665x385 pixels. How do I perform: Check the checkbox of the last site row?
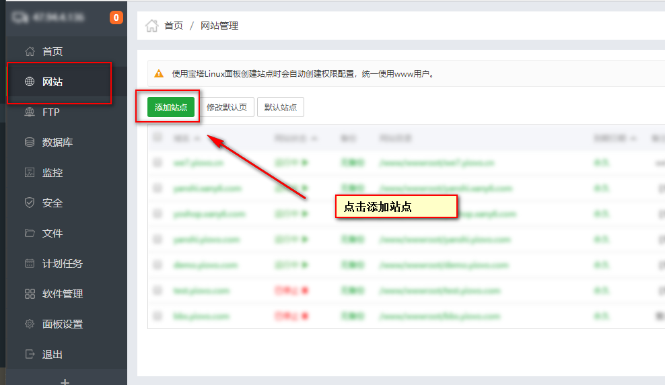coord(158,316)
